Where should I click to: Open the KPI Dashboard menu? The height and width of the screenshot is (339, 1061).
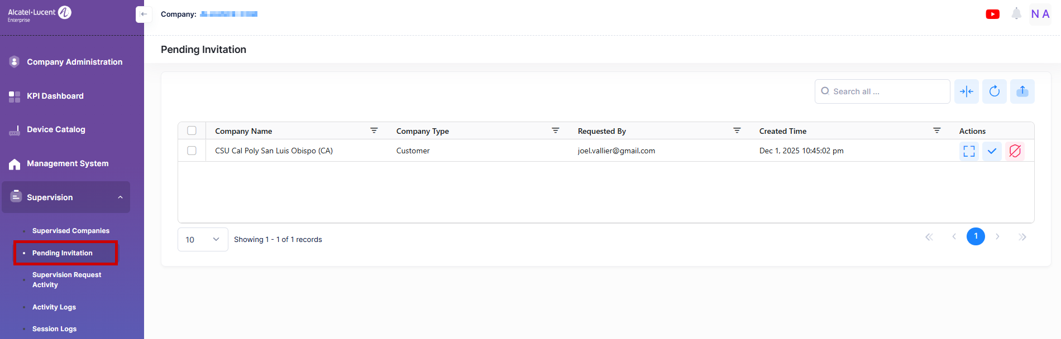coord(55,96)
